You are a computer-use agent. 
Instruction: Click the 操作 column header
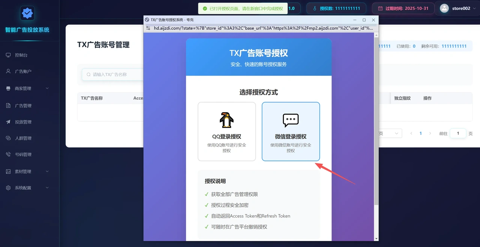point(427,98)
